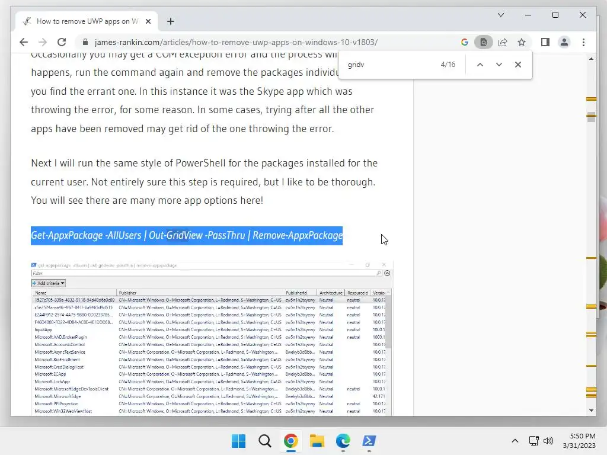The image size is (607, 455).
Task: Click Add criteria dropdown in screenshot
Action: 49,283
